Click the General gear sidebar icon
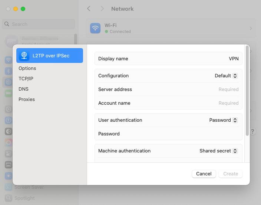261x205 pixels. (x=9, y=109)
